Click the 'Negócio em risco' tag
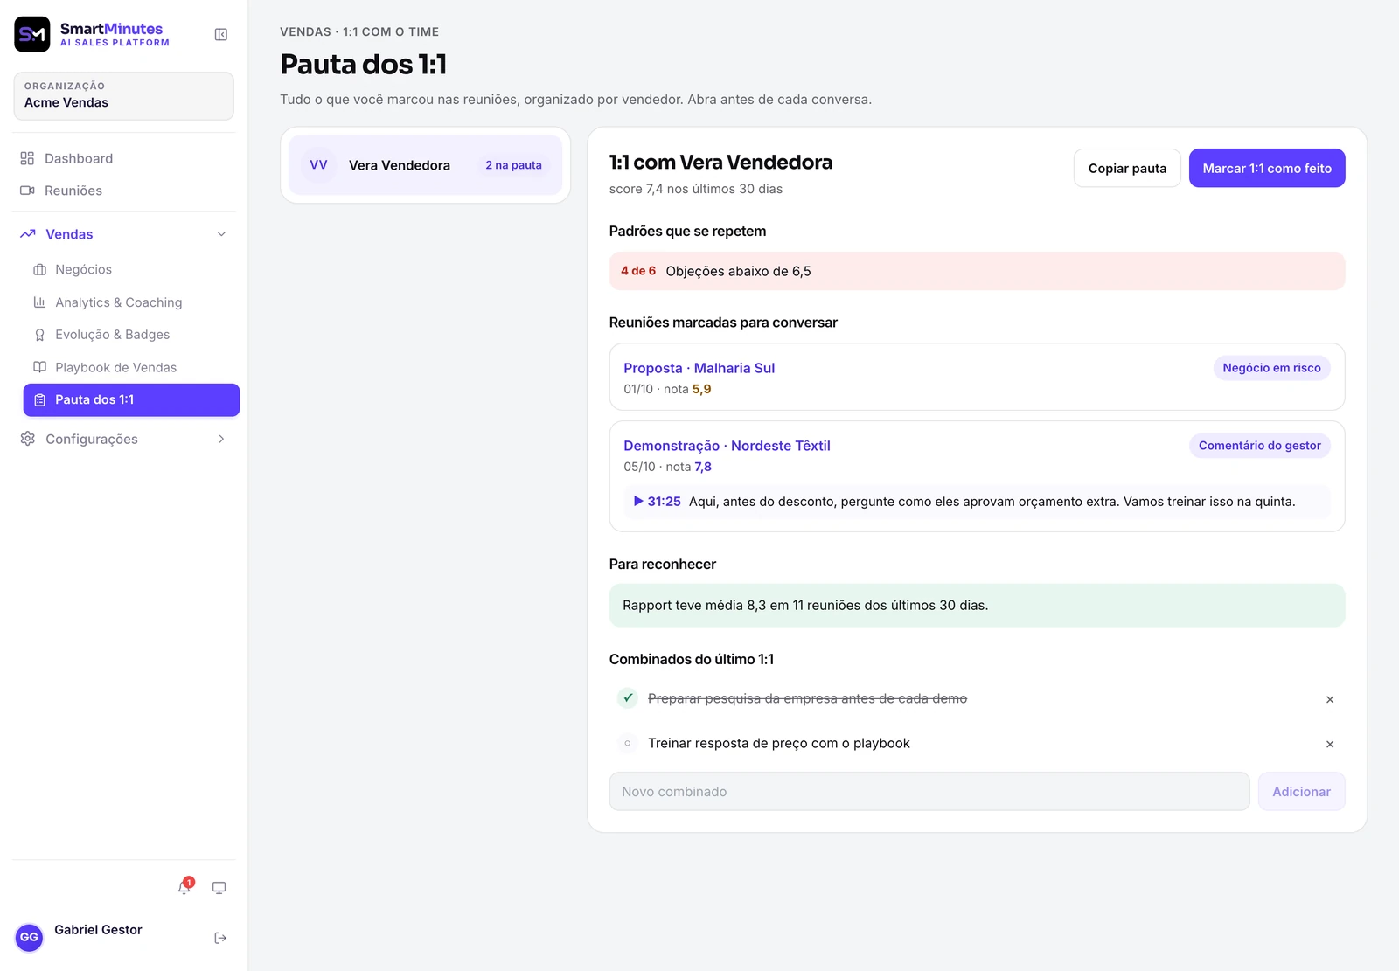The height and width of the screenshot is (971, 1399). coord(1271,368)
